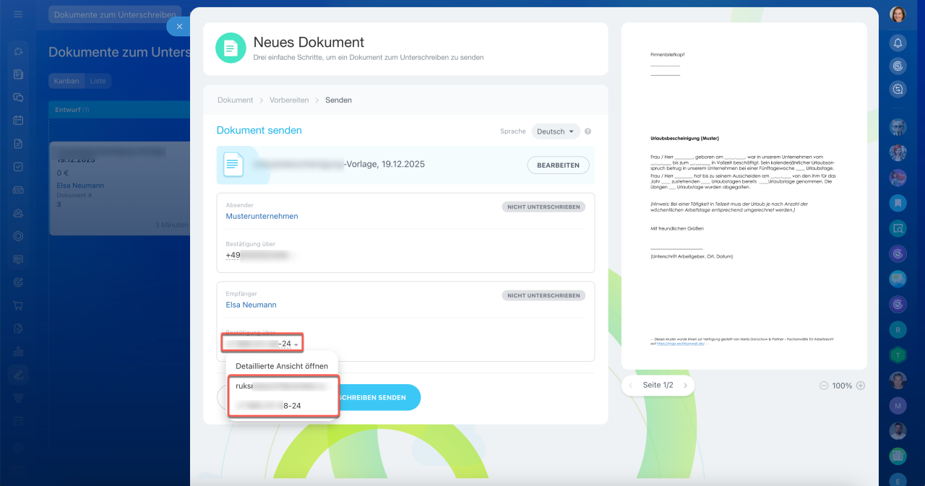
Task: Open the search chat icon in right panel
Action: point(898,228)
